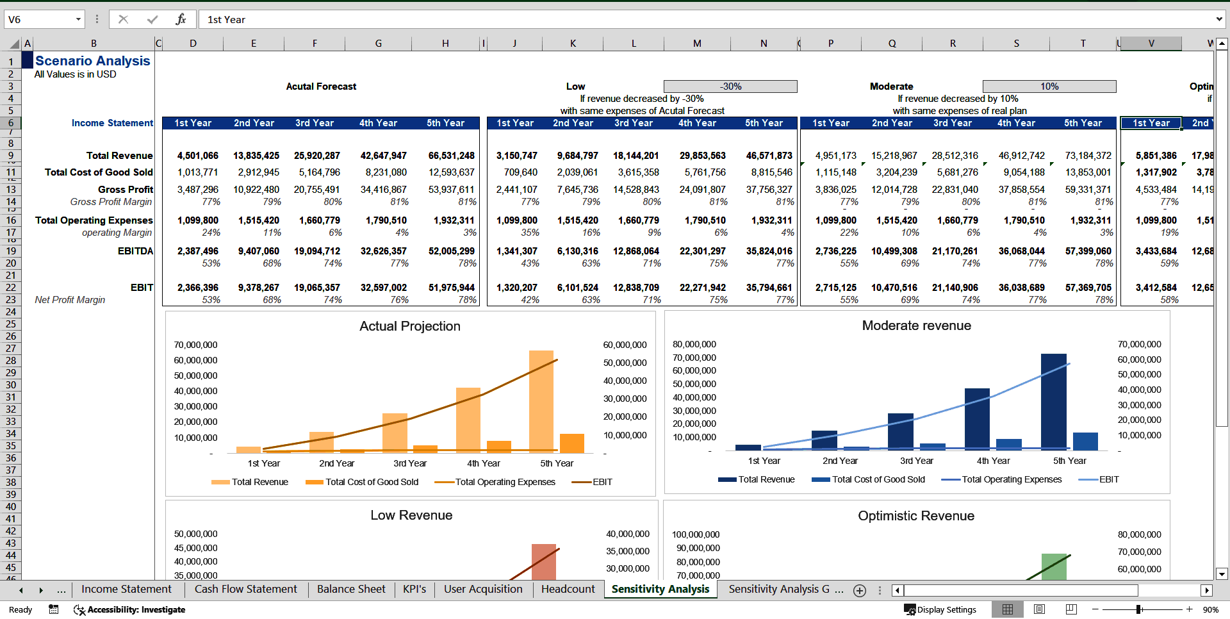This screenshot has height=619, width=1230.
Task: Open the Balance Sheet tab
Action: (351, 590)
